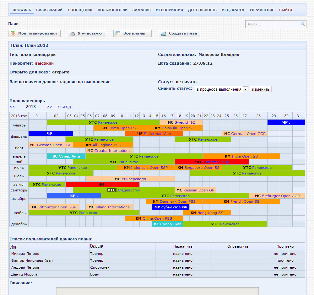Go to previous year with << link
The width and height of the screenshot is (314, 295).
pos(12,107)
